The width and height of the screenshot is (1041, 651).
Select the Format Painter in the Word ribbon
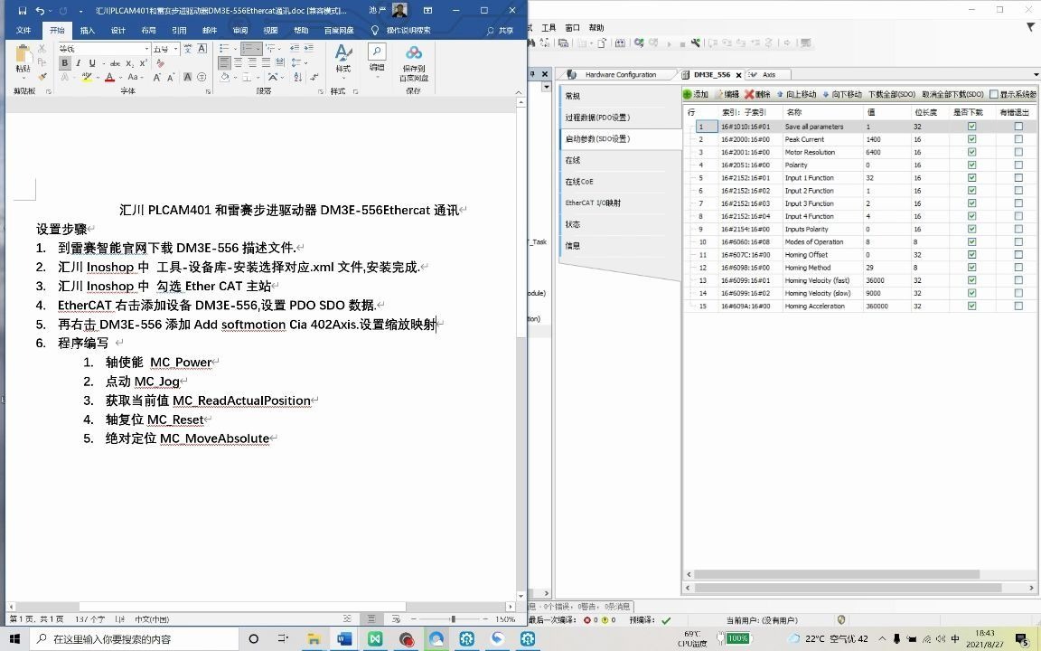[x=43, y=77]
